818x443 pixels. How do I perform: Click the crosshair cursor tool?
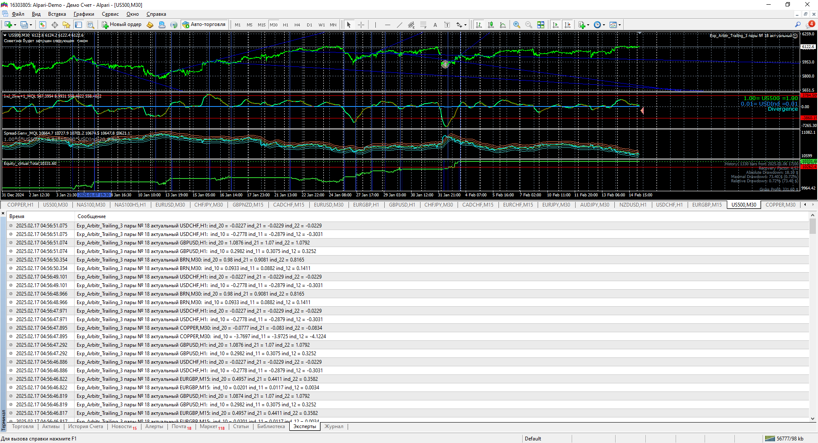tap(361, 25)
